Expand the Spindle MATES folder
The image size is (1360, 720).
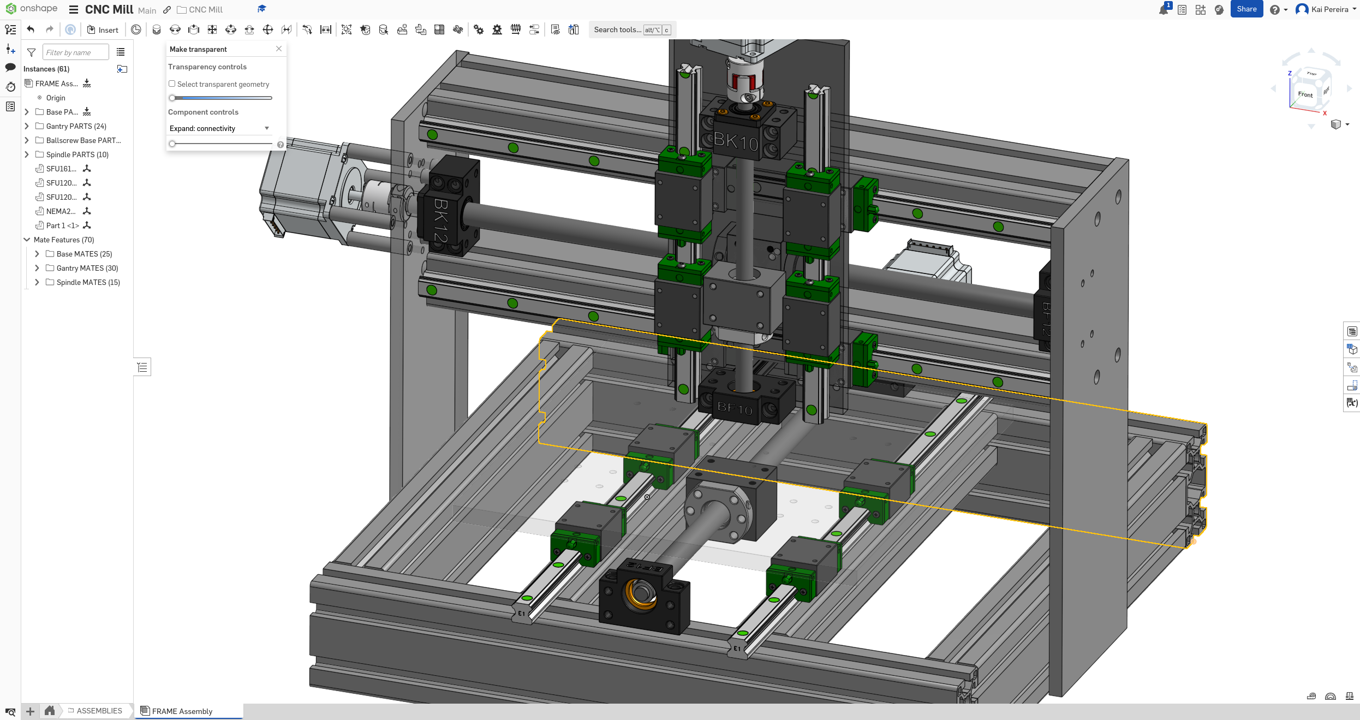[x=37, y=282]
